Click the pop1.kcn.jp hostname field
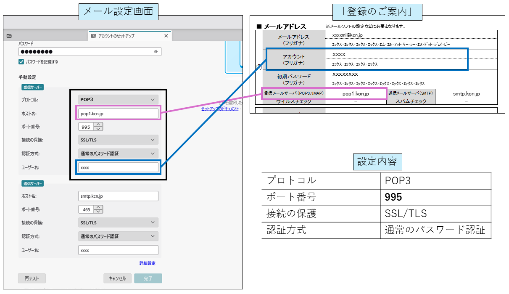509x294 pixels. (118, 113)
